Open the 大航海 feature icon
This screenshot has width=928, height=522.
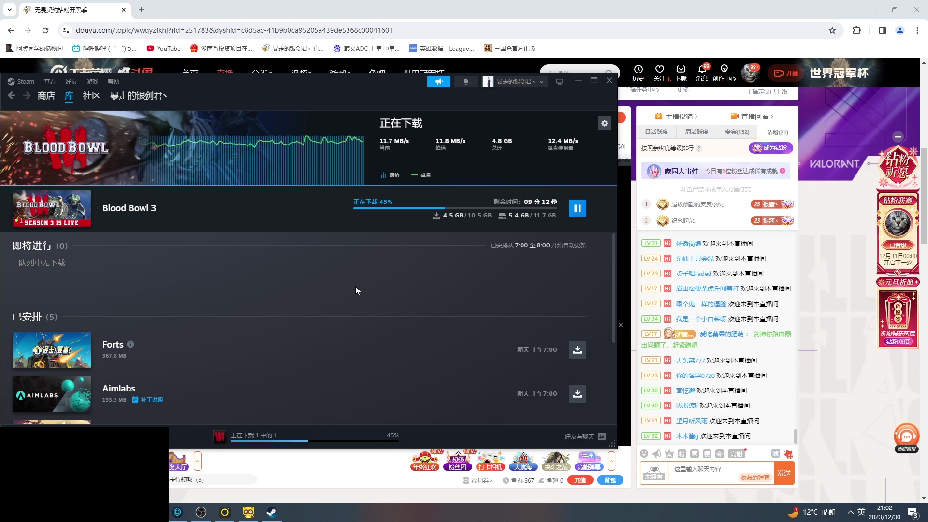click(524, 460)
